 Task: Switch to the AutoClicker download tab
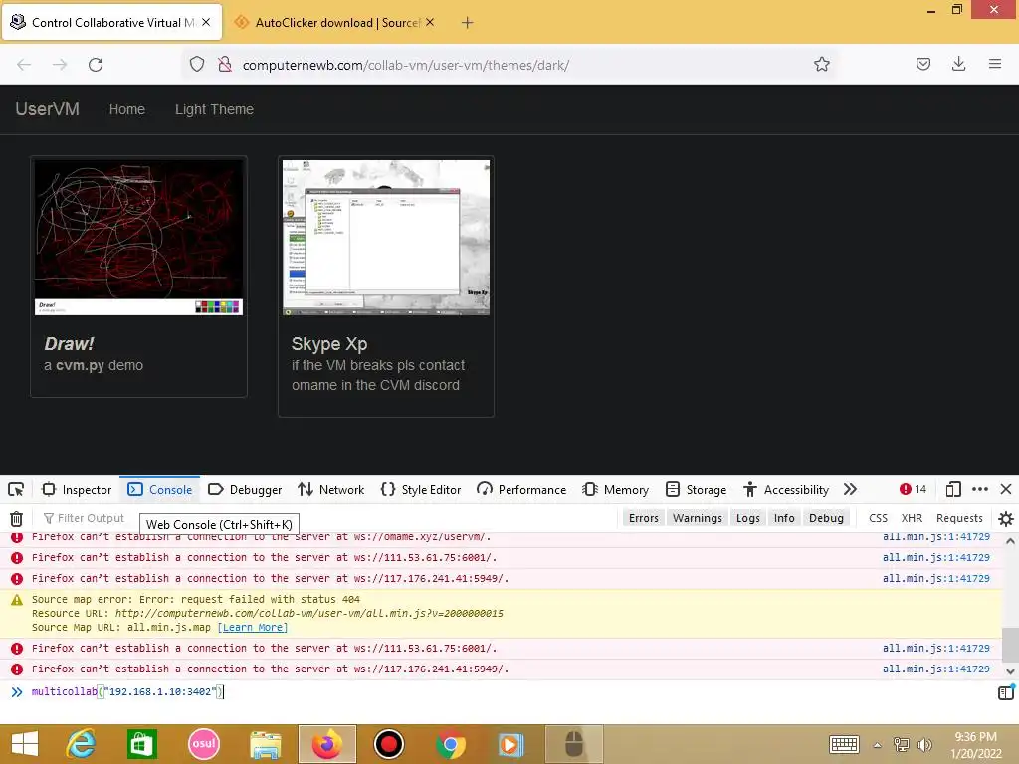click(336, 23)
